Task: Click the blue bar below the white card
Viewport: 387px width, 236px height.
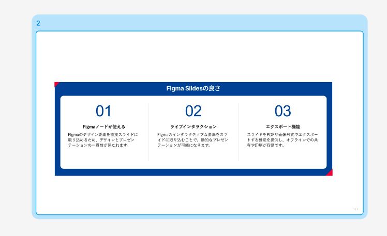Action: pos(193,172)
